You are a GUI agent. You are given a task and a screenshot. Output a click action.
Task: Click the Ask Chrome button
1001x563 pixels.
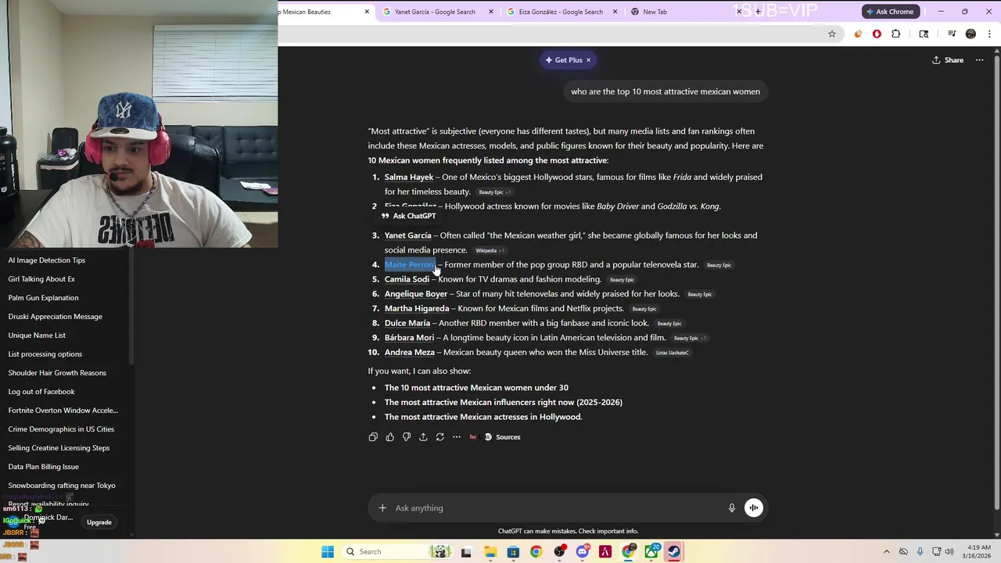tap(890, 12)
